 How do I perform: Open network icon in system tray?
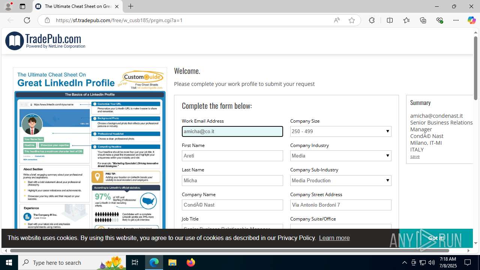click(x=423, y=262)
